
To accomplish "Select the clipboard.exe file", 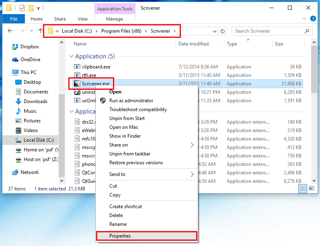I will click(96, 67).
